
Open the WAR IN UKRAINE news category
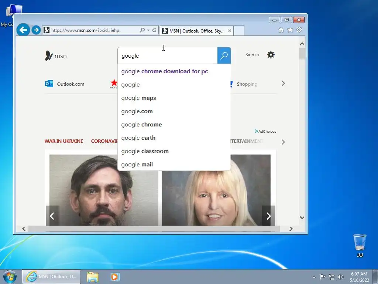click(x=63, y=141)
